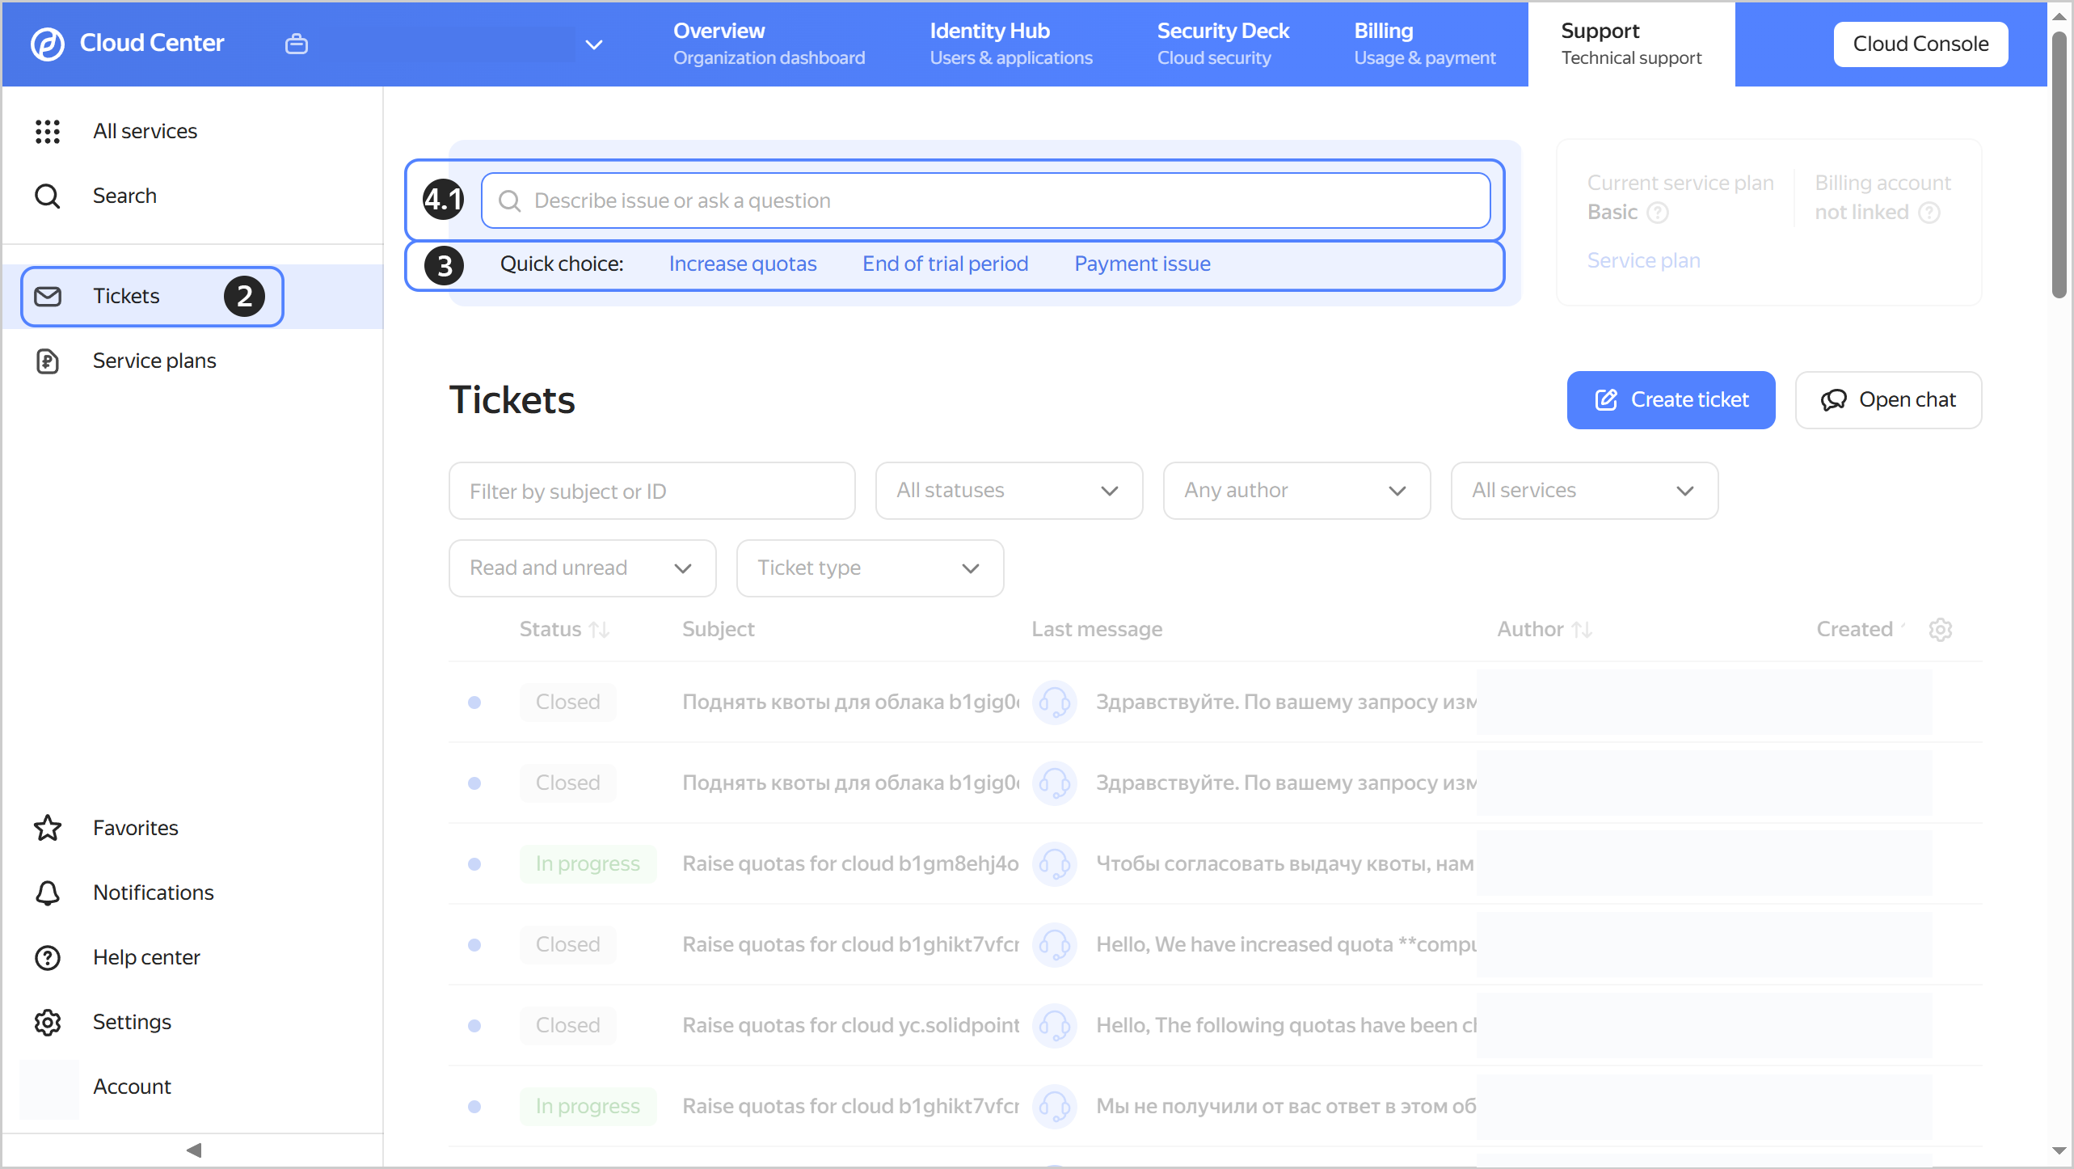The width and height of the screenshot is (2074, 1169).
Task: Expand the All statuses dropdown
Action: (1009, 491)
